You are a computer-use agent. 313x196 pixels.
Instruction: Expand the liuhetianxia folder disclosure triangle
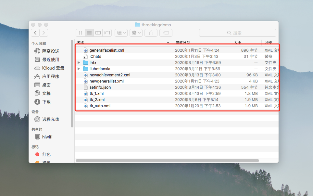click(79, 69)
